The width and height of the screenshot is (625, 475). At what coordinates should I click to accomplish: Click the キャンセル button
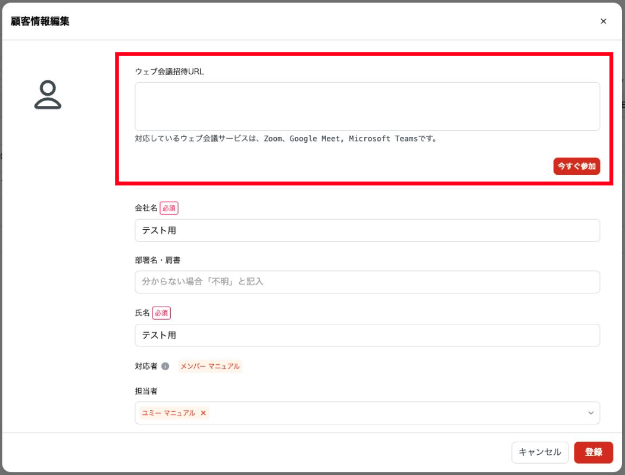pyautogui.click(x=539, y=452)
